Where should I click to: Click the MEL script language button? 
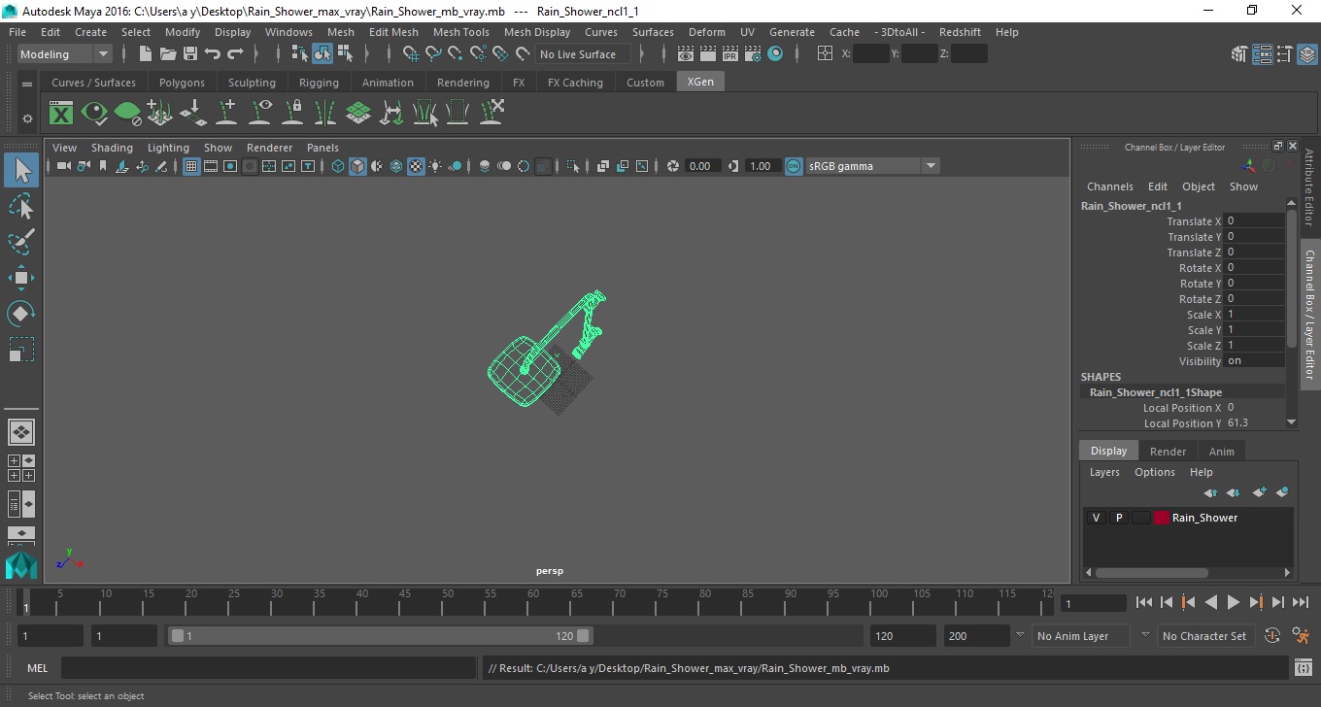37,668
